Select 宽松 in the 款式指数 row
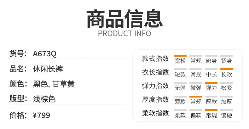 [180, 61]
